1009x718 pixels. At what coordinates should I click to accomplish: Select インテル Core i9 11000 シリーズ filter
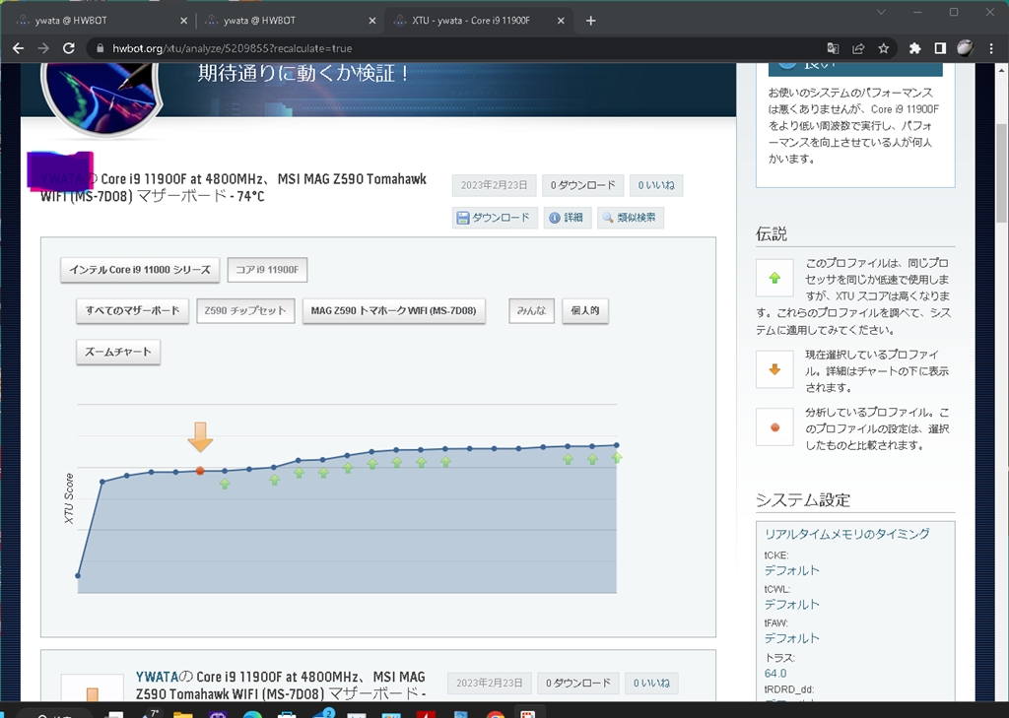(140, 270)
